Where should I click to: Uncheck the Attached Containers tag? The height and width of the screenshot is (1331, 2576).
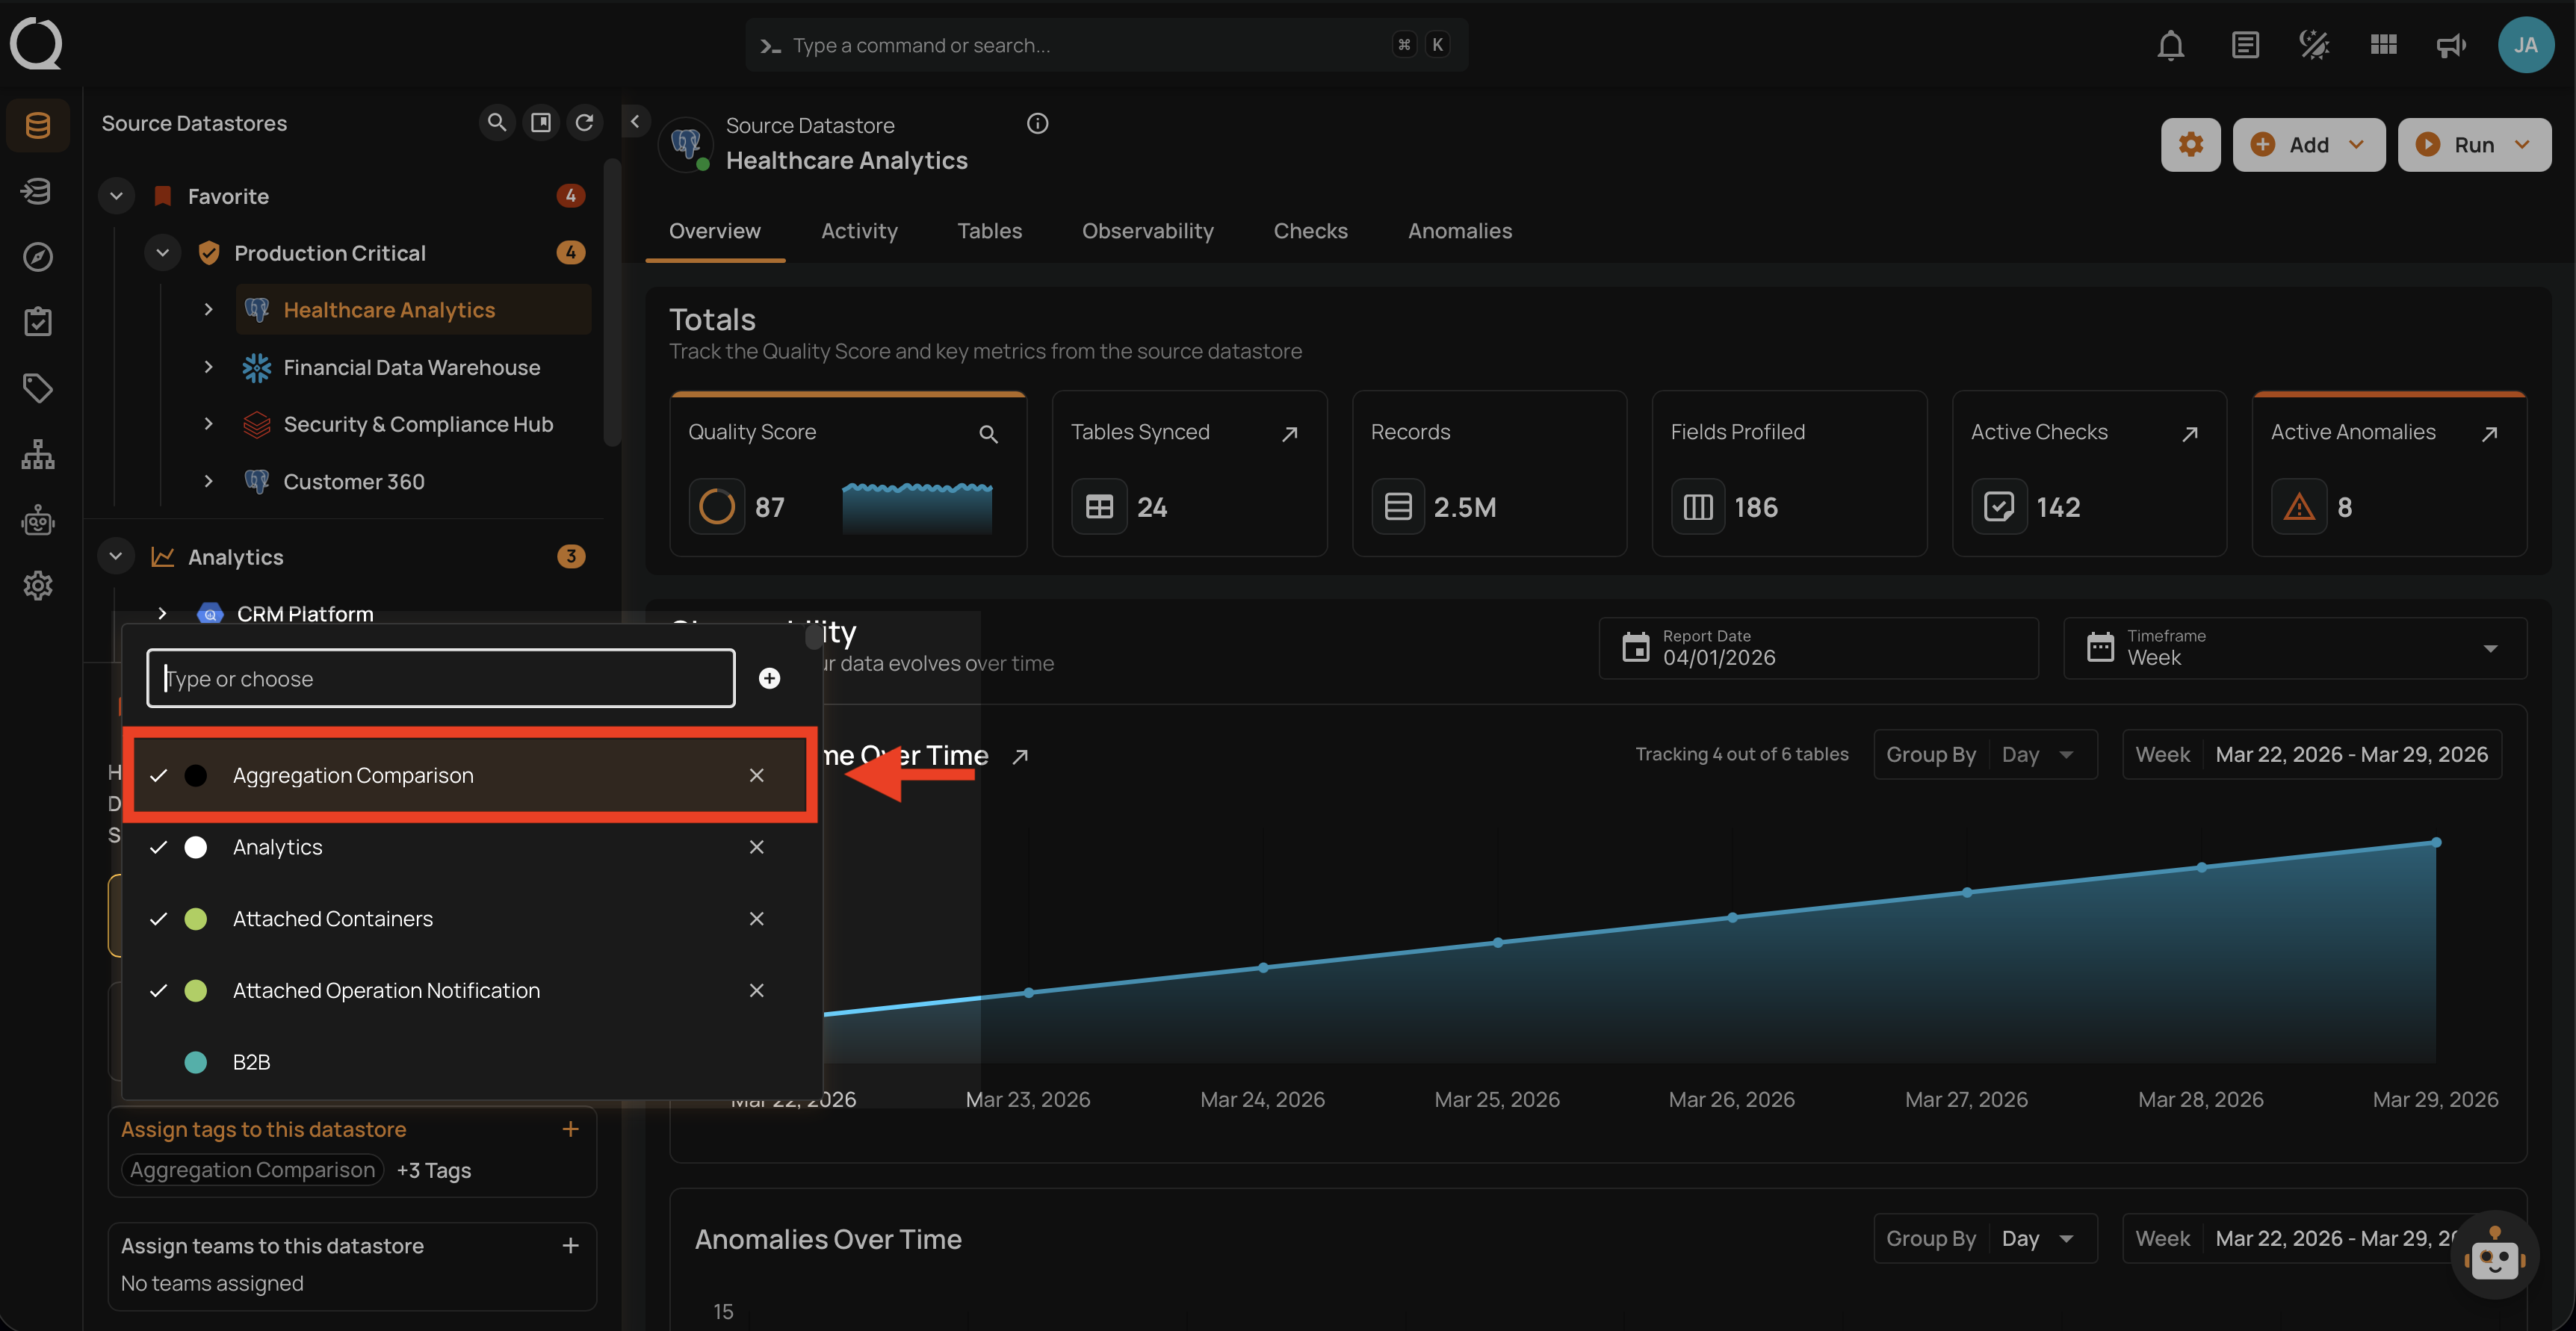332,919
